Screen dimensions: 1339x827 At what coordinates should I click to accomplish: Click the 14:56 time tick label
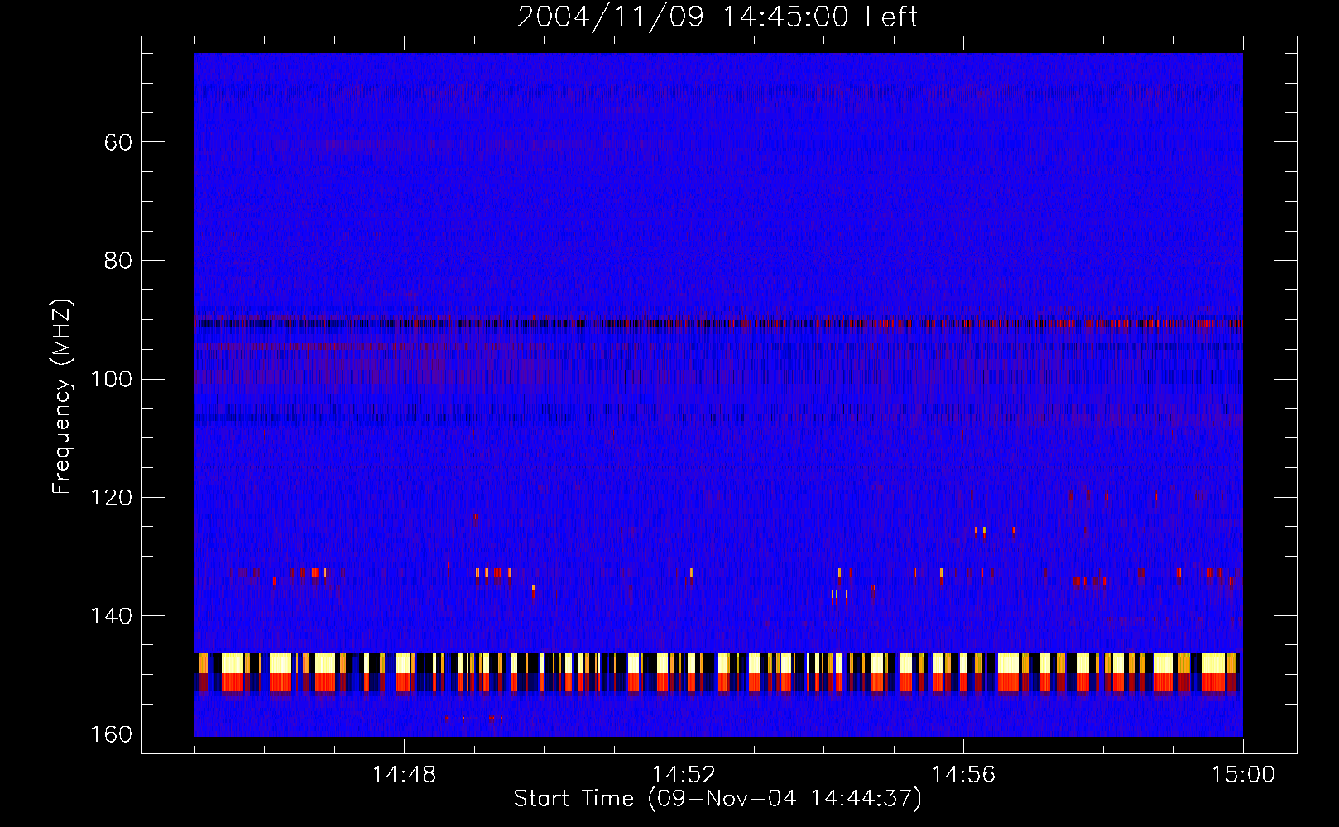tap(963, 775)
